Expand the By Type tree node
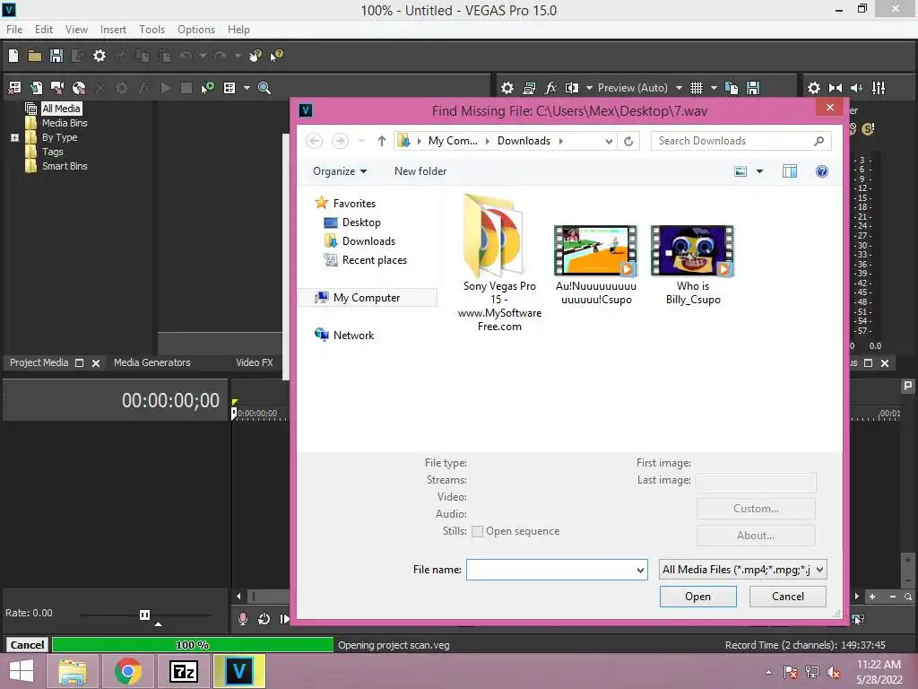The width and height of the screenshot is (918, 689). point(14,137)
